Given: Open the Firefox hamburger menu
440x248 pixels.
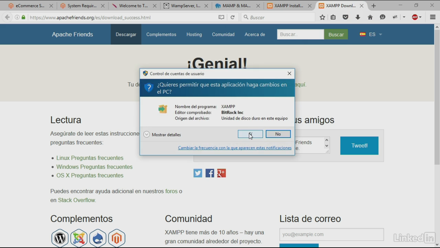Looking at the screenshot, I should coord(433,17).
